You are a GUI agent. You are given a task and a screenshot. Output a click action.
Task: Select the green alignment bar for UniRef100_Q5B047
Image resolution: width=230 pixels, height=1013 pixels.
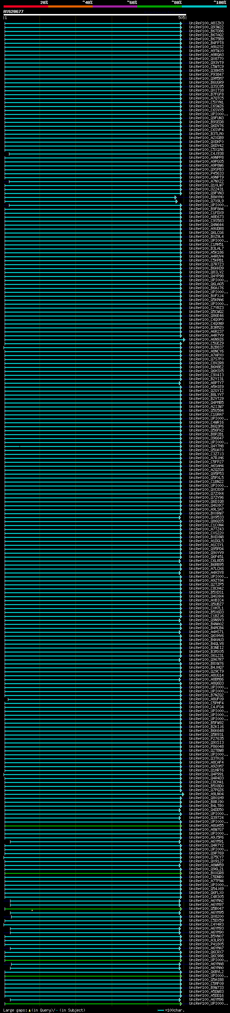click(x=93, y=909)
